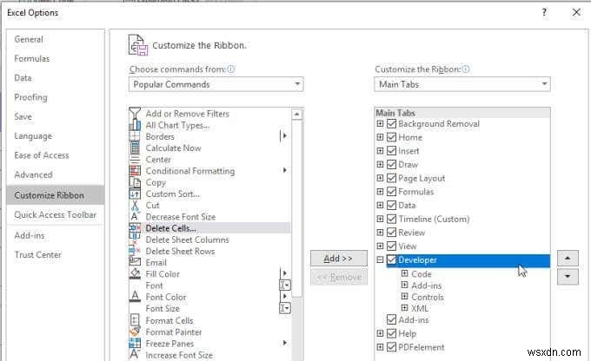Toggle the Draw tab checkbox
Image resolution: width=591 pixels, height=361 pixels.
click(x=392, y=165)
